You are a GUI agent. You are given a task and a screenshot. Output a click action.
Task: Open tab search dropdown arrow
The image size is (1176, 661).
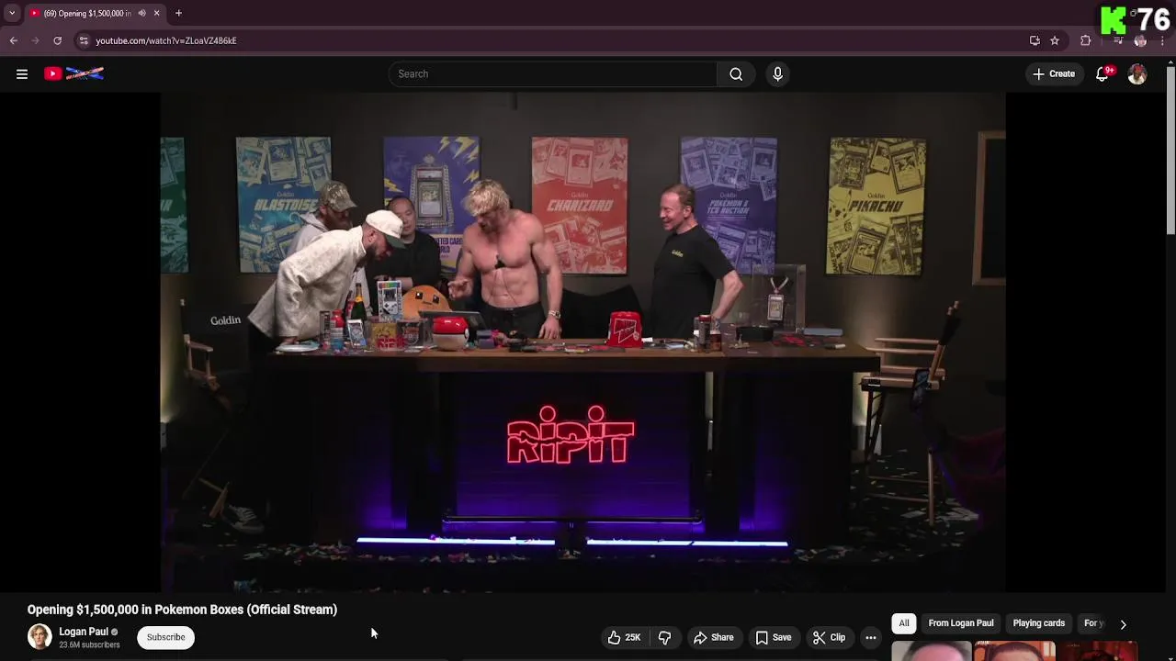(x=12, y=13)
